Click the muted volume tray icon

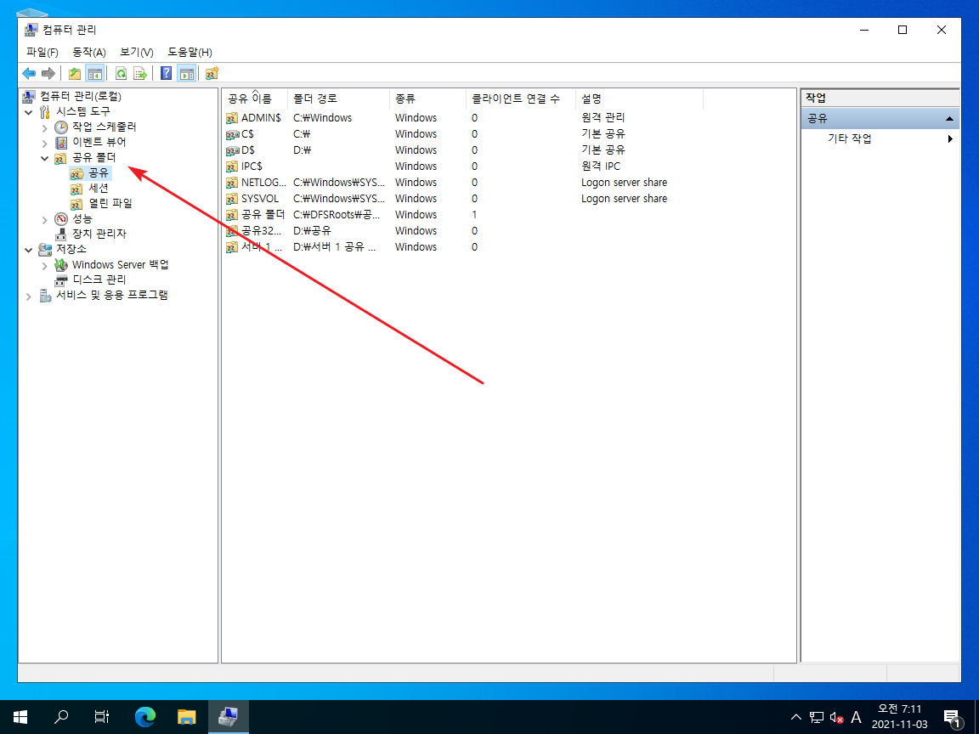click(x=836, y=718)
